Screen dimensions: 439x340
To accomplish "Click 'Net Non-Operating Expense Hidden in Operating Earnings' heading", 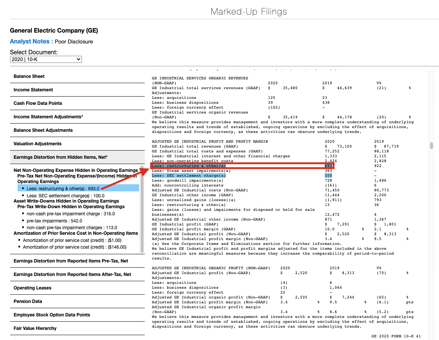I will tap(76, 170).
